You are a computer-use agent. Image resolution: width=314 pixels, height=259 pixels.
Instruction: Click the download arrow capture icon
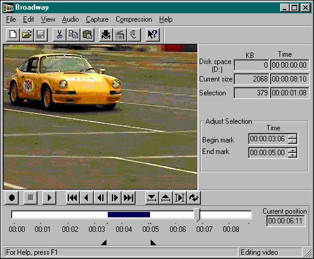click(x=106, y=35)
